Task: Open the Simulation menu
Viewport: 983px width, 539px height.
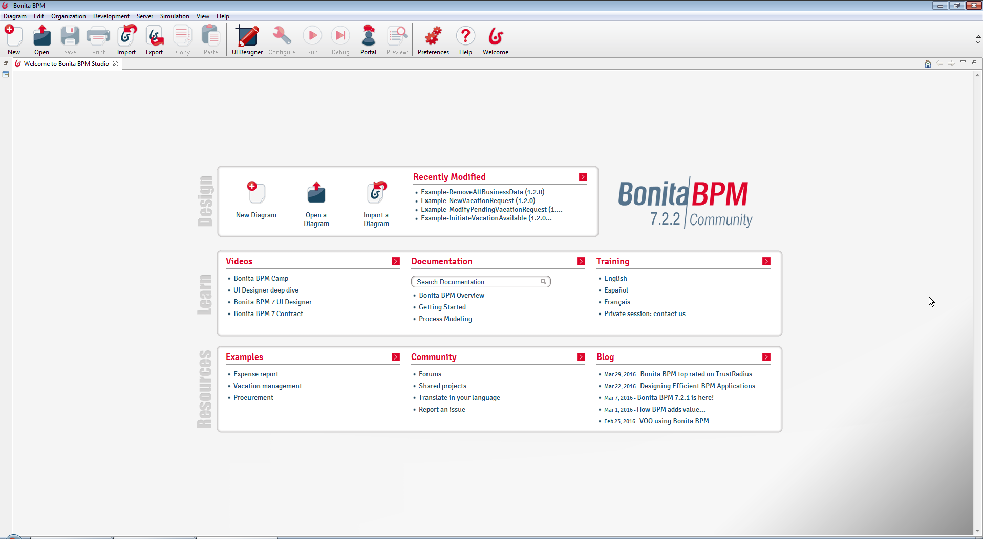Action: tap(175, 16)
